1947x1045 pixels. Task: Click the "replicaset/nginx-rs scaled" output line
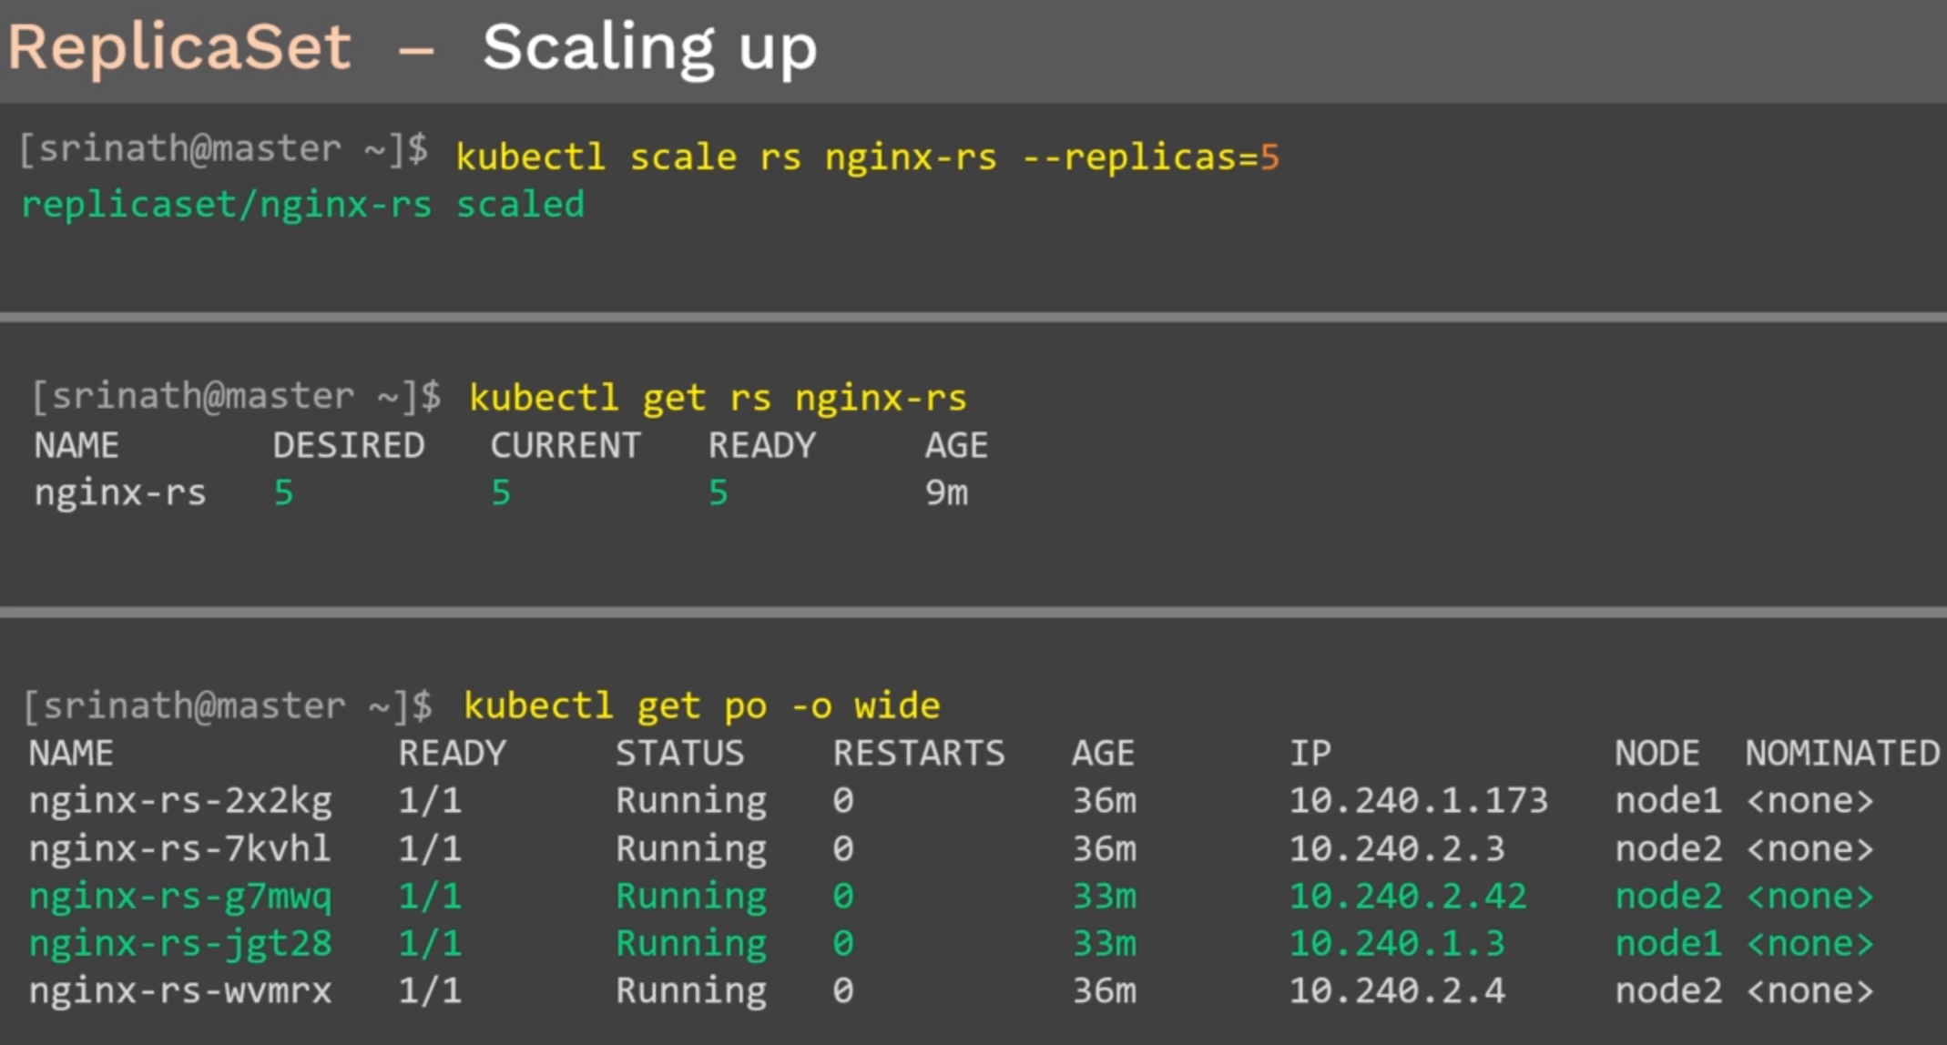[302, 205]
